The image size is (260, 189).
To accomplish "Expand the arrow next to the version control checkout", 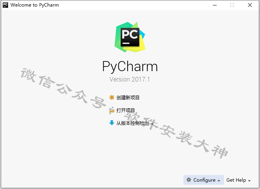I will point(152,124).
